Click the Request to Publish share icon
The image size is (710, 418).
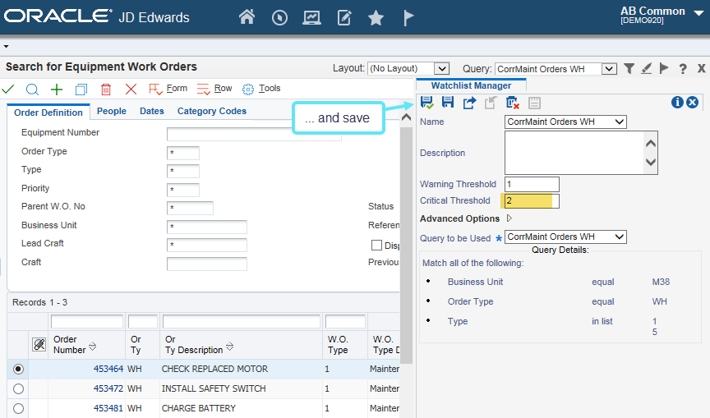coord(469,103)
